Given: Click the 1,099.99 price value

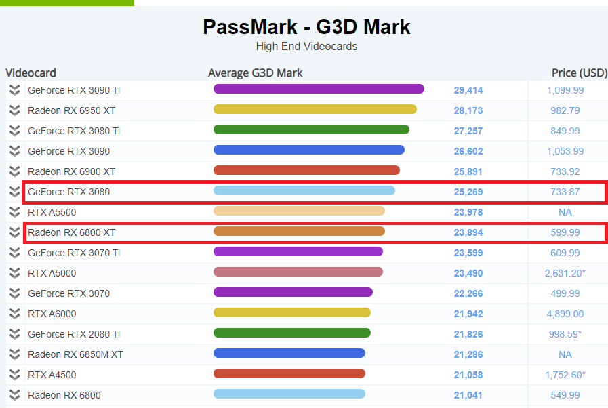Looking at the screenshot, I should pos(565,90).
